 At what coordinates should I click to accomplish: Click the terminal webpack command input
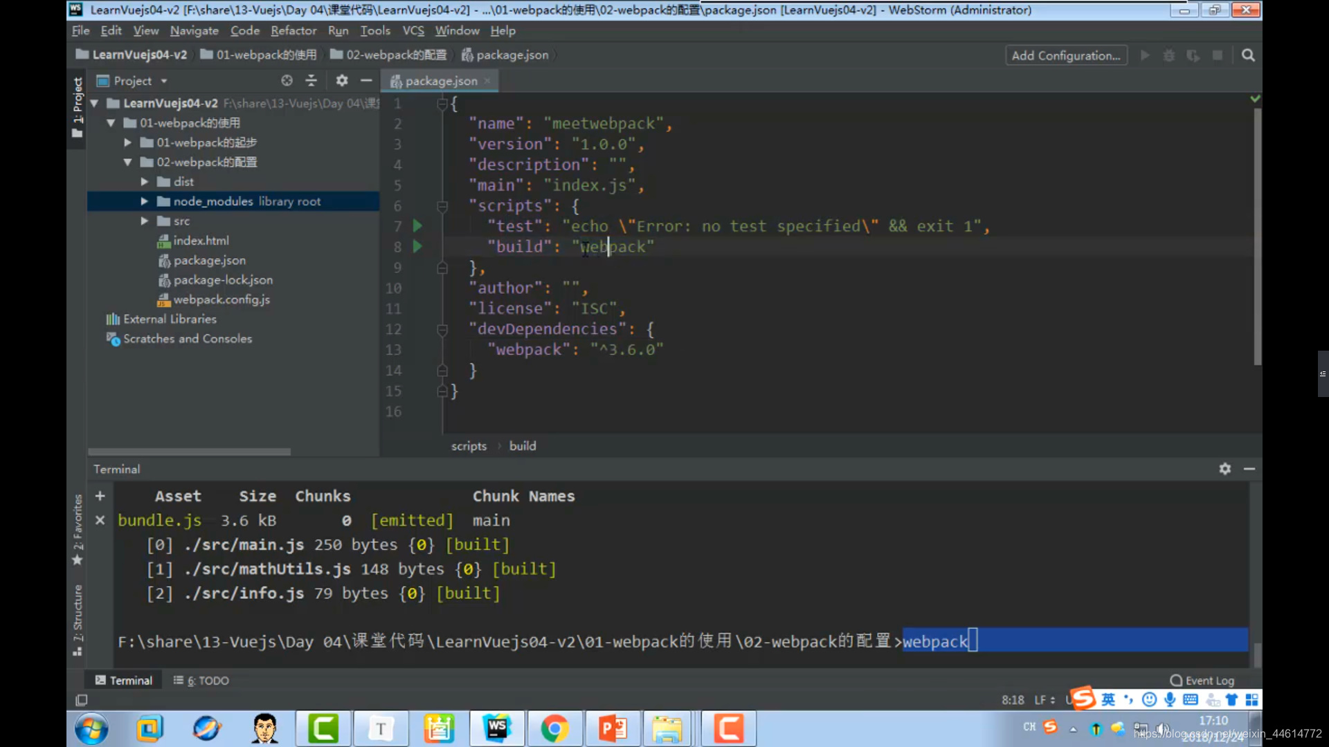(x=1076, y=641)
